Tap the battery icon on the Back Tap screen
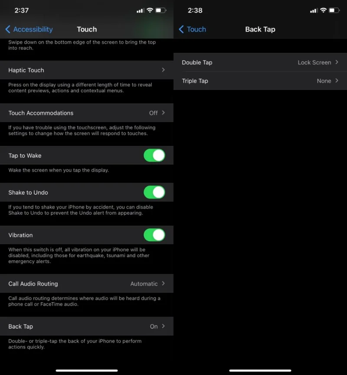 [x=334, y=10]
